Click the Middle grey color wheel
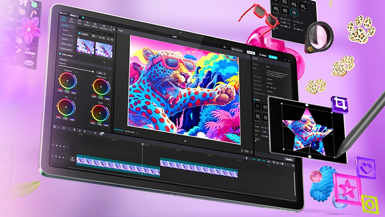 [x=101, y=87]
